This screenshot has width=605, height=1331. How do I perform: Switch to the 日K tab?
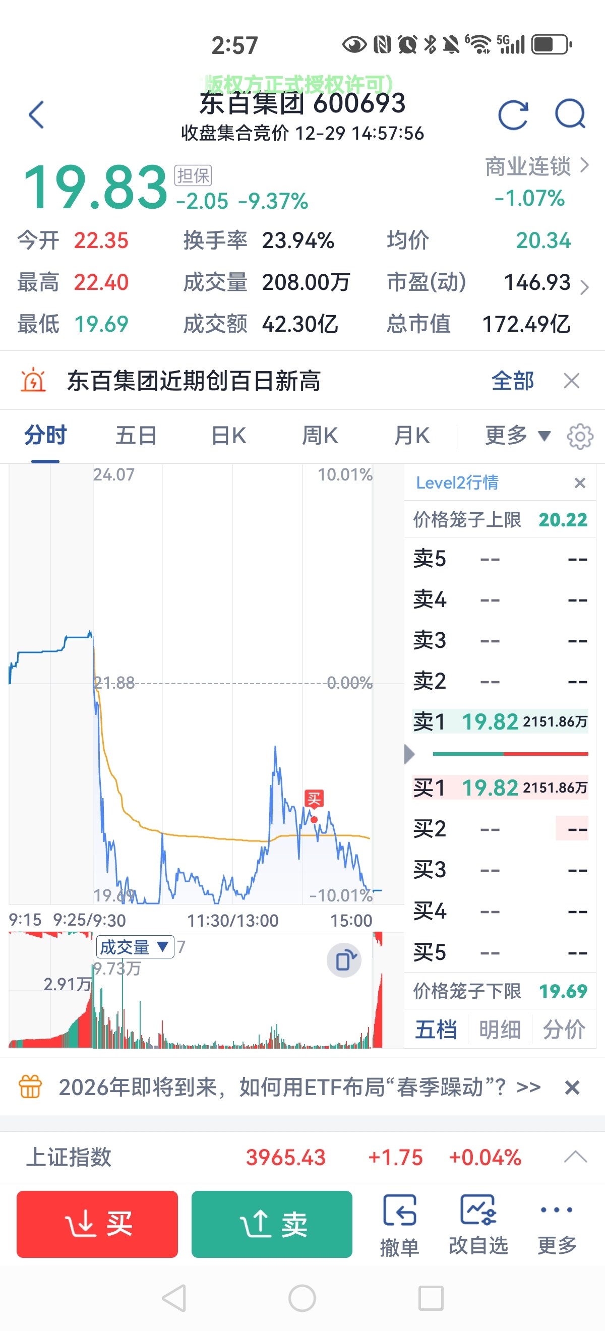click(x=229, y=436)
